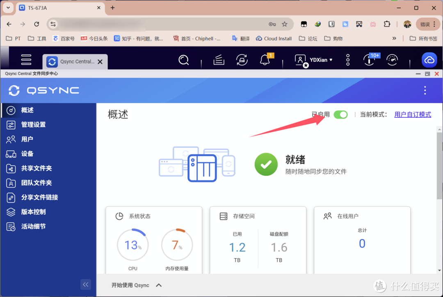Go to 版本控制 in the sidebar
The height and width of the screenshot is (297, 443).
click(33, 212)
